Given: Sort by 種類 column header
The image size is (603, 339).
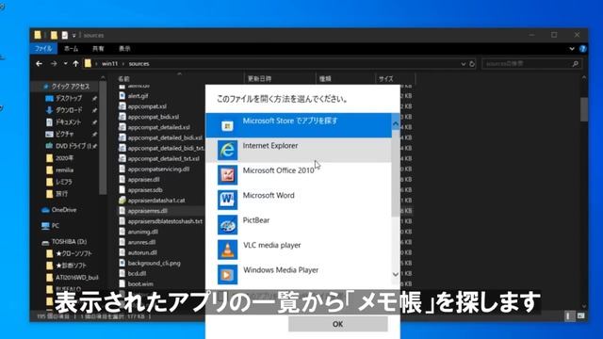Looking at the screenshot, I should [x=325, y=79].
